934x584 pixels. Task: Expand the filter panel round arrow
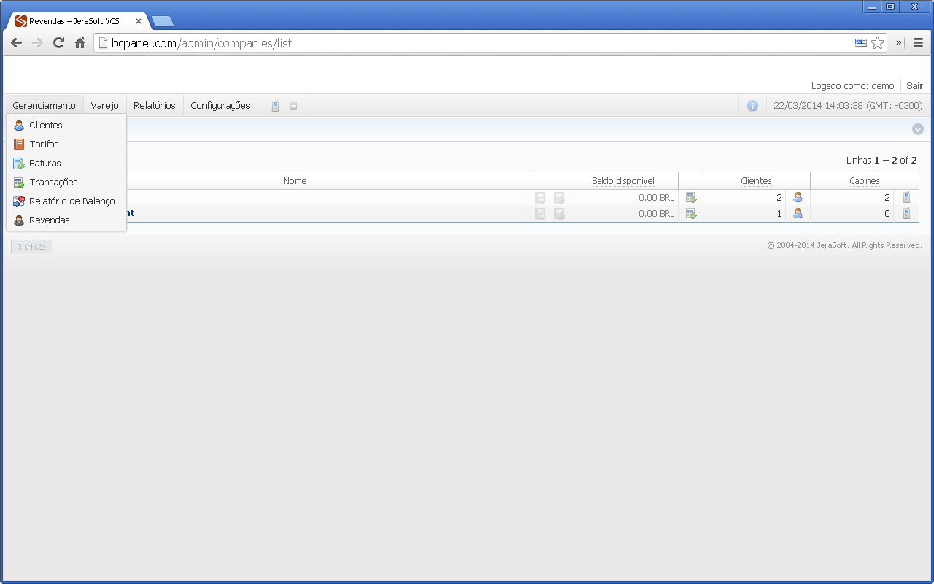pyautogui.click(x=918, y=129)
